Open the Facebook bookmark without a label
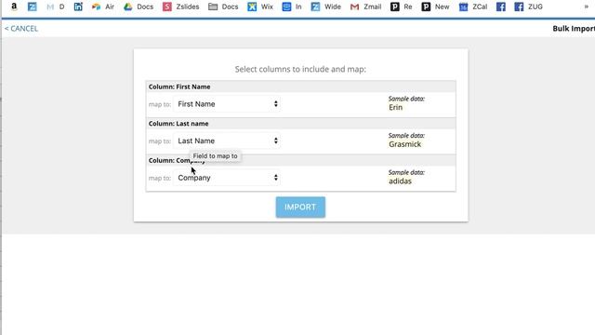The image size is (595, 335). click(501, 7)
